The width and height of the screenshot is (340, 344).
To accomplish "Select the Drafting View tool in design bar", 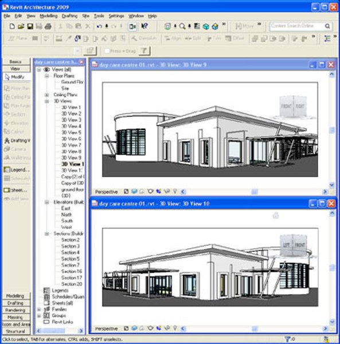I will (17, 140).
